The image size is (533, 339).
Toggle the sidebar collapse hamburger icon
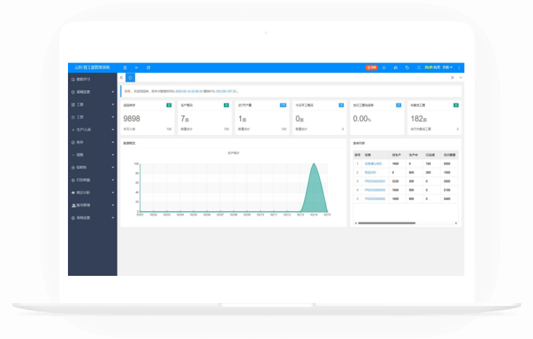point(125,67)
